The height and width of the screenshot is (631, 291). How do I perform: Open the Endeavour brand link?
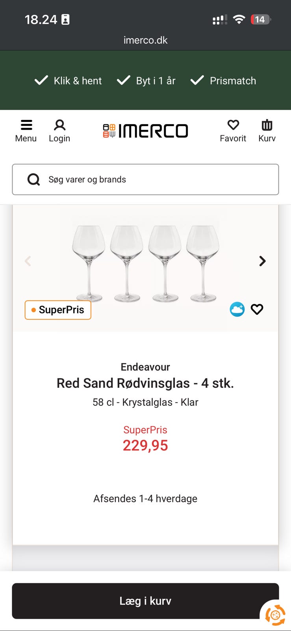pyautogui.click(x=145, y=367)
